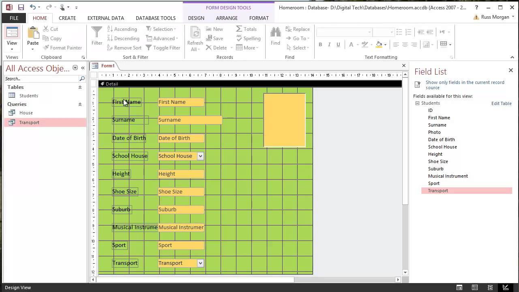The width and height of the screenshot is (519, 292).
Task: Toggle Italic formatting
Action: click(x=329, y=45)
